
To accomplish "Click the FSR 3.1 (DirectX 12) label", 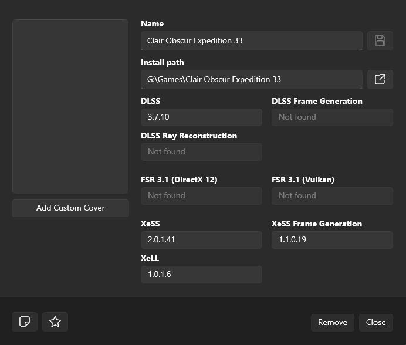I will [179, 180].
